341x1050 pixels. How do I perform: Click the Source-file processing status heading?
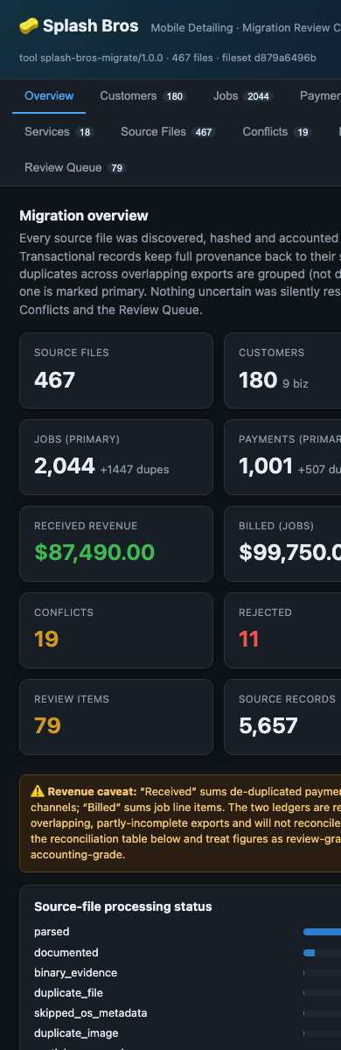123,906
